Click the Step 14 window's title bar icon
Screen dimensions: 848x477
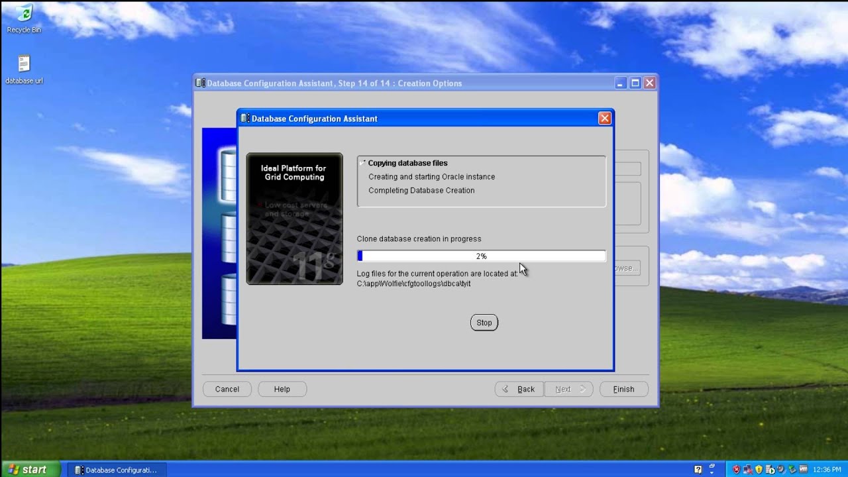(x=201, y=83)
